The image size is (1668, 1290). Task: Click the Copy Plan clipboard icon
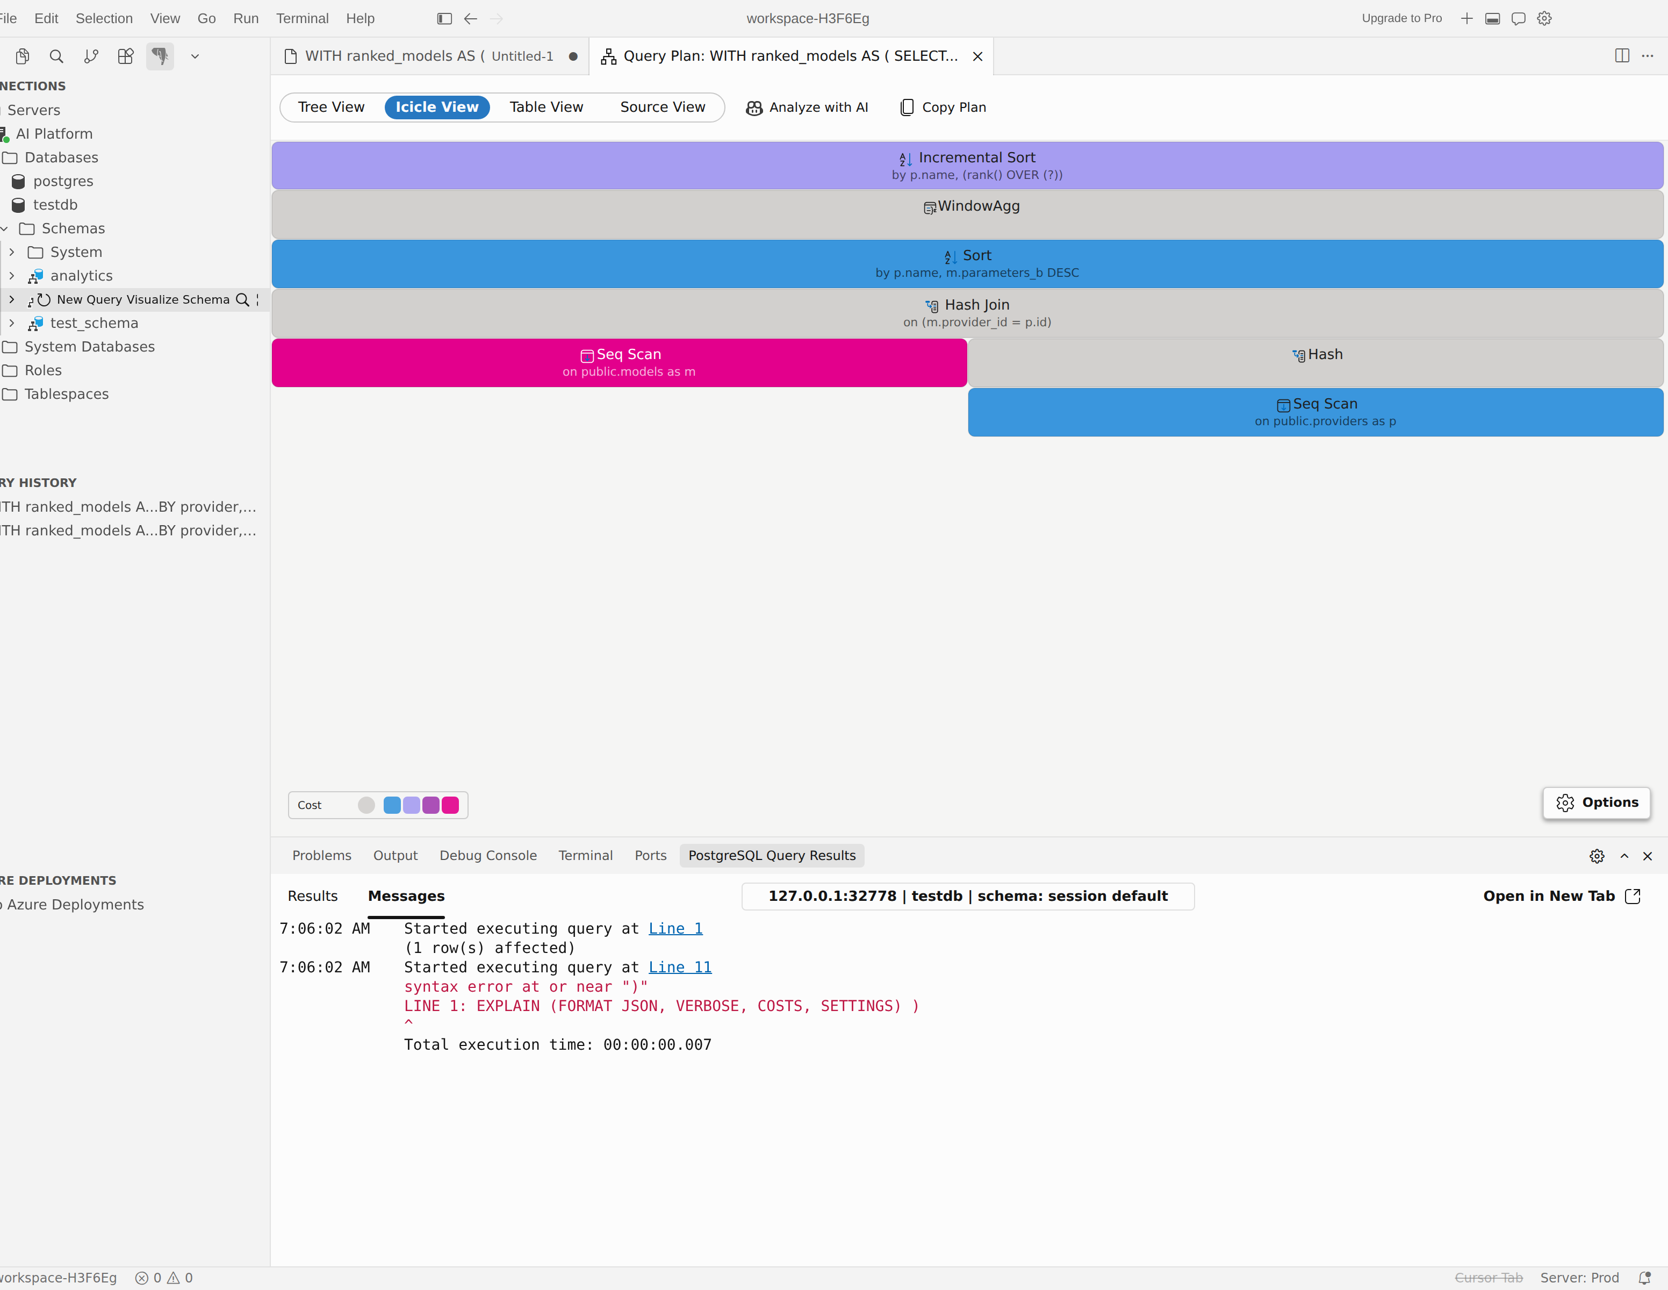point(907,107)
